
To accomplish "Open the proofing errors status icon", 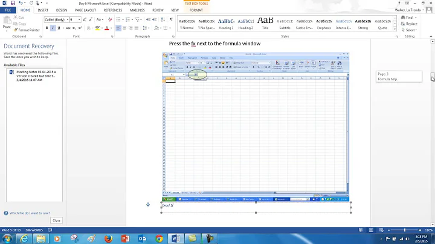I will 50,230.
